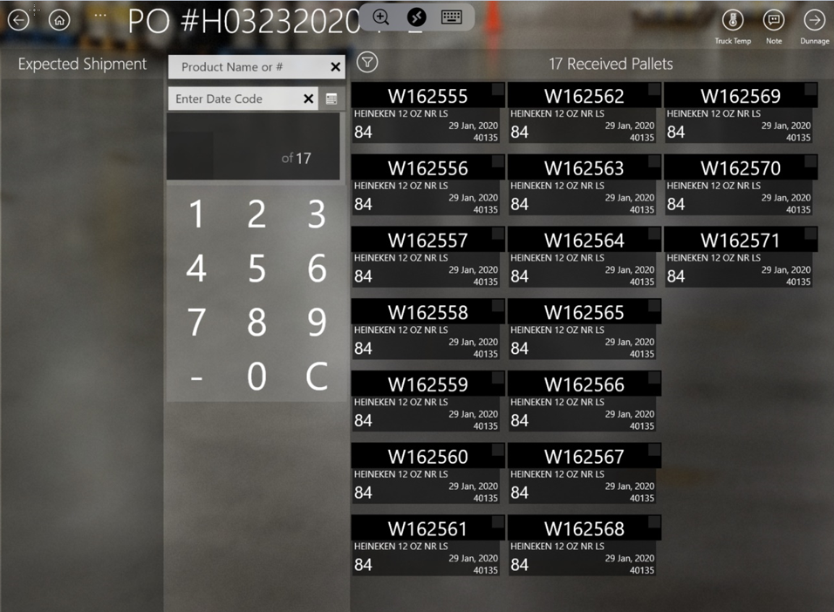Check the box on pallet W162565
The height and width of the screenshot is (612, 834).
coord(654,305)
